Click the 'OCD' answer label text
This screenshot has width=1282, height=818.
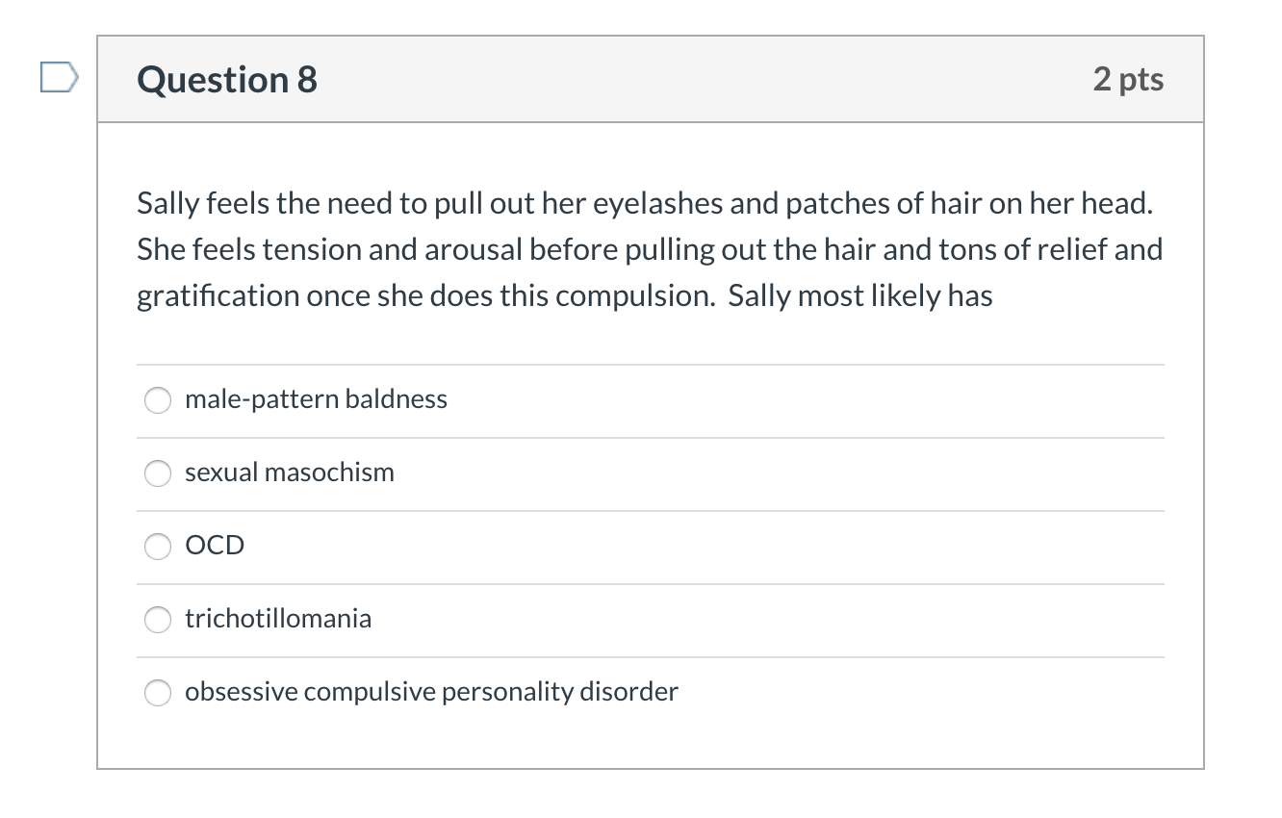point(215,546)
